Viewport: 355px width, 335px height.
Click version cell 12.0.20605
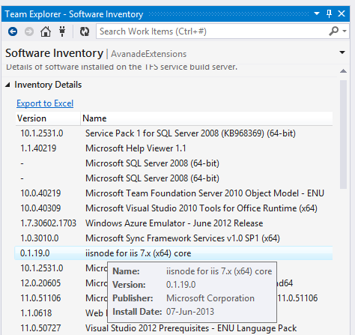(40, 283)
